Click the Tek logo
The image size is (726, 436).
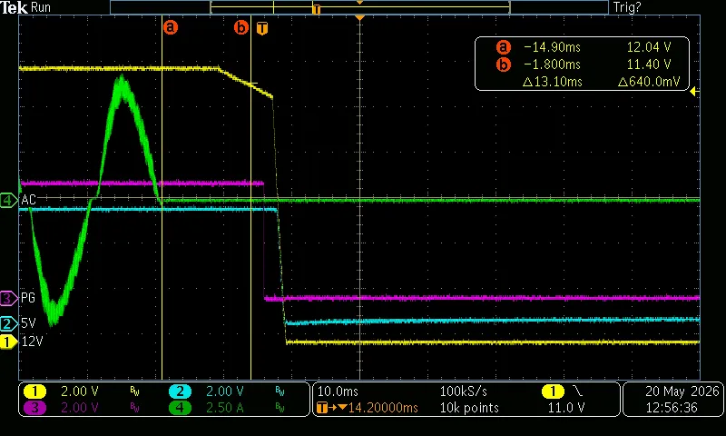click(14, 7)
